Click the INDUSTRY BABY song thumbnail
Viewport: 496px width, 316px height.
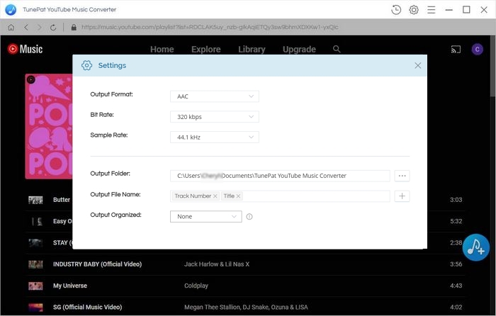point(35,264)
